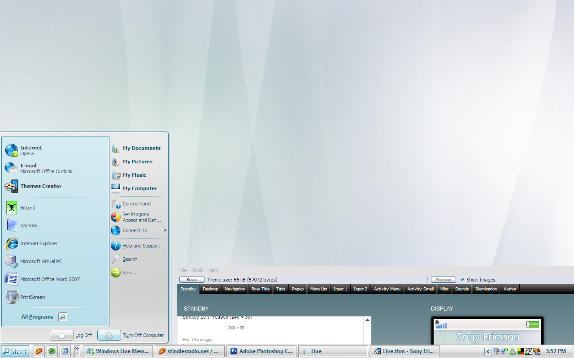Image resolution: width=574 pixels, height=358 pixels.
Task: Open the Input 2 tab
Action: [361, 289]
